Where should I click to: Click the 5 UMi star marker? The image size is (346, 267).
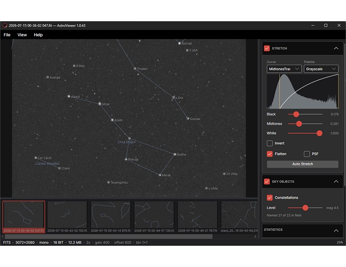pos(187,50)
